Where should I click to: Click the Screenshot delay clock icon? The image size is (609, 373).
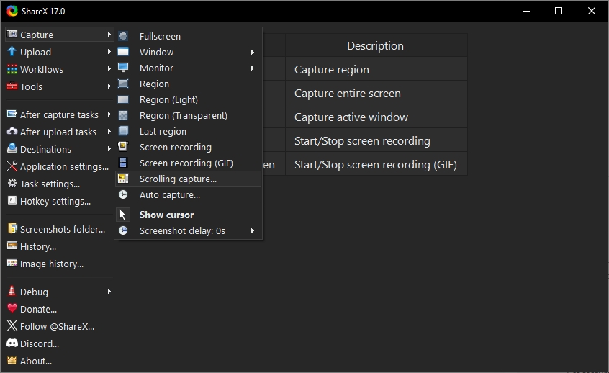point(123,231)
